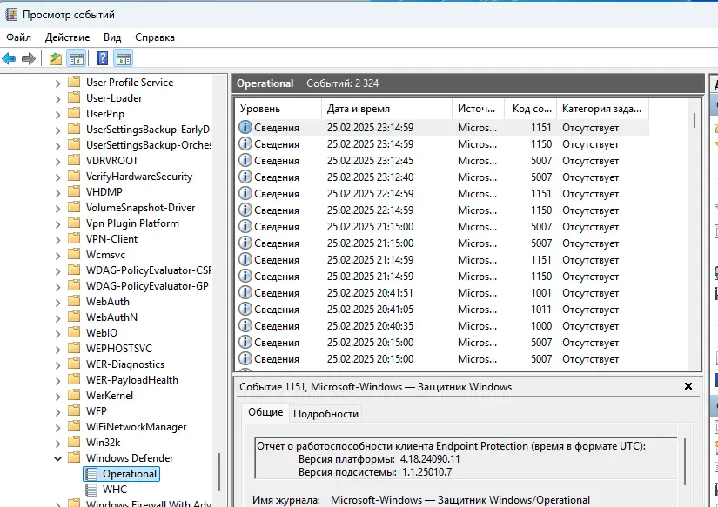Image resolution: width=718 pixels, height=507 pixels.
Task: Select the WebAuth tree item
Action: pos(108,302)
